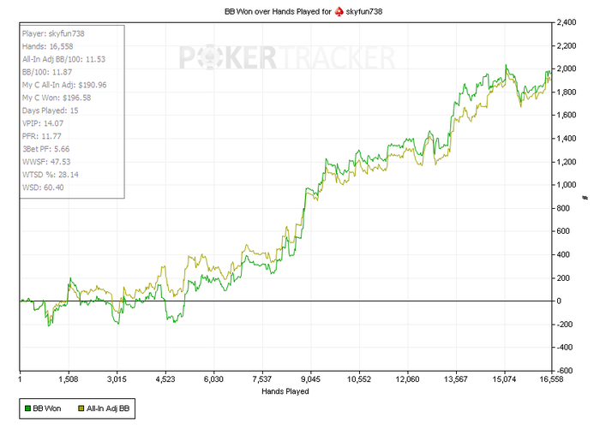Image resolution: width=600 pixels, height=429 pixels.
Task: Click the y-axis label '2,200'
Action: click(567, 45)
